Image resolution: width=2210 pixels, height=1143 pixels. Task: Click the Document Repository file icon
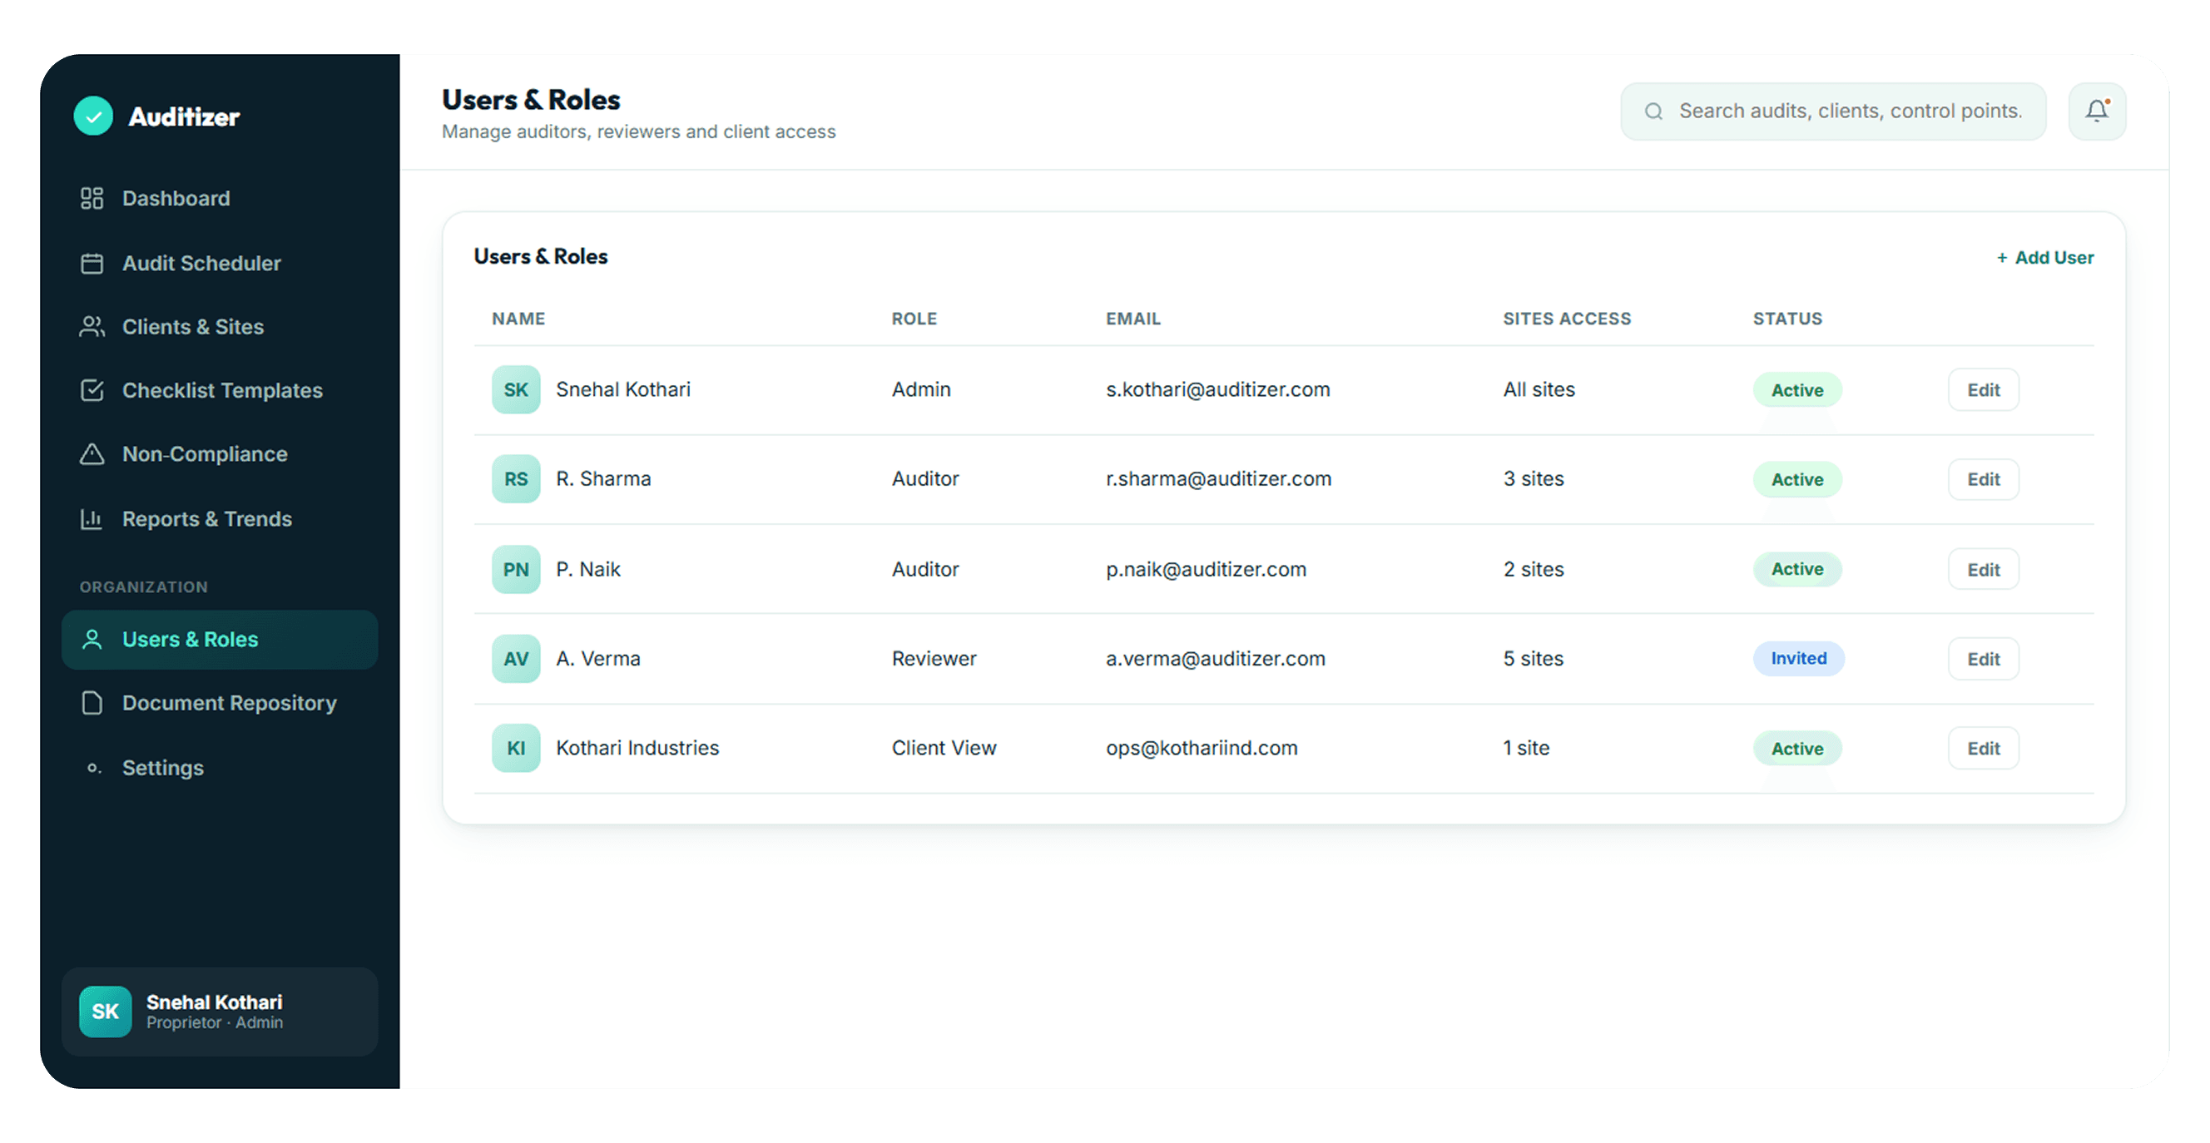(92, 703)
